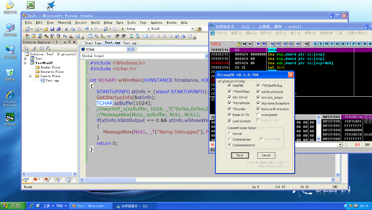Click the close X icon in debugger toolbar

[250, 44]
